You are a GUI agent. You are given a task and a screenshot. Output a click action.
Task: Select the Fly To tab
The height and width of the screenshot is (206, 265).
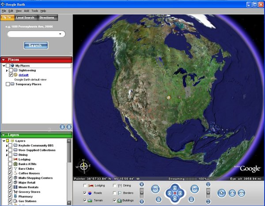coord(8,18)
